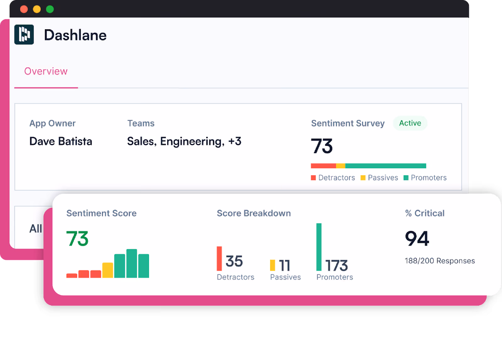Click the 173 Promoters count
The height and width of the screenshot is (364, 502).
pyautogui.click(x=337, y=265)
